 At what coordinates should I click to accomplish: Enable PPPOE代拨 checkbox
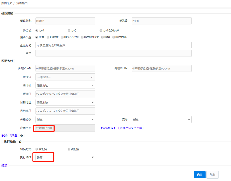pyautogui.click(x=62, y=37)
